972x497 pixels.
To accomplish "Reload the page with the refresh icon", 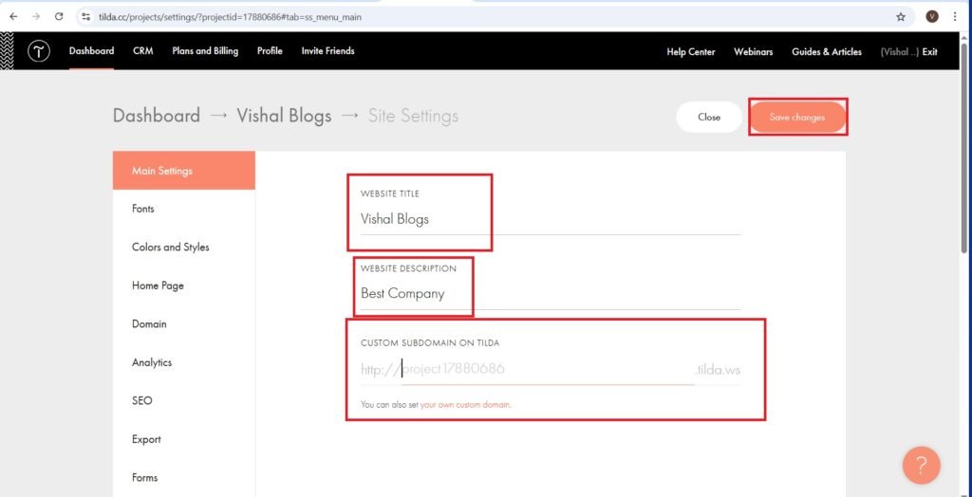I will pyautogui.click(x=59, y=17).
